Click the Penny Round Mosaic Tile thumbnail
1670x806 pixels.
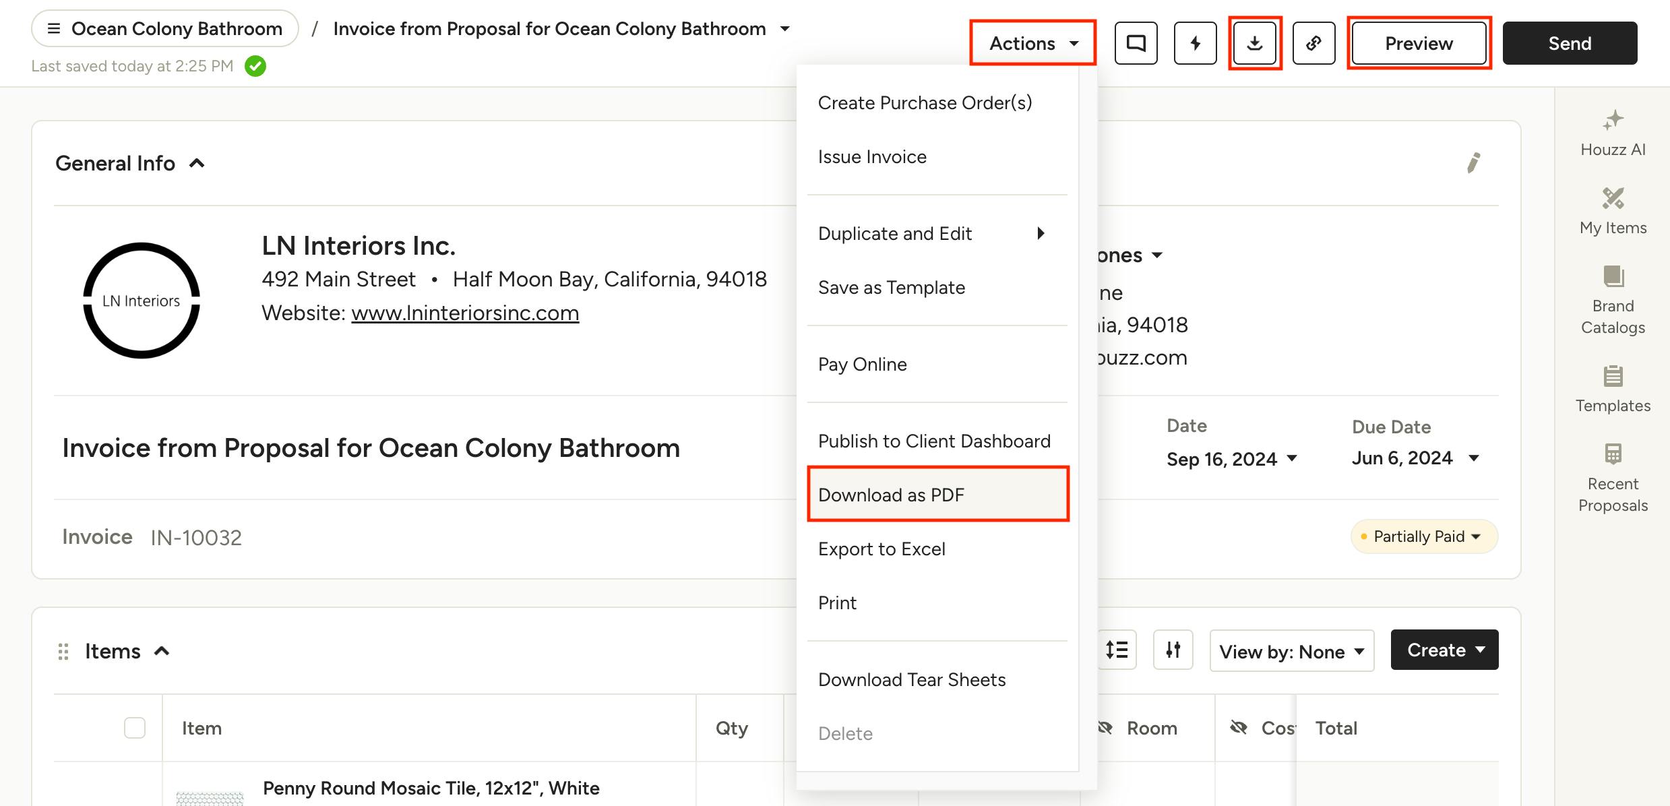(210, 798)
